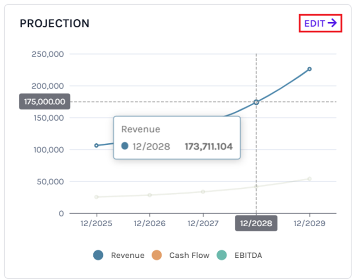Select the Revenue data point at 12/2028
The height and width of the screenshot is (280, 355).
[256, 102]
